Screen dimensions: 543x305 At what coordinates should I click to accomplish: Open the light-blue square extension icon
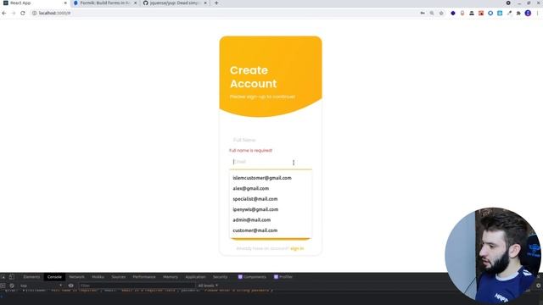[500, 14]
